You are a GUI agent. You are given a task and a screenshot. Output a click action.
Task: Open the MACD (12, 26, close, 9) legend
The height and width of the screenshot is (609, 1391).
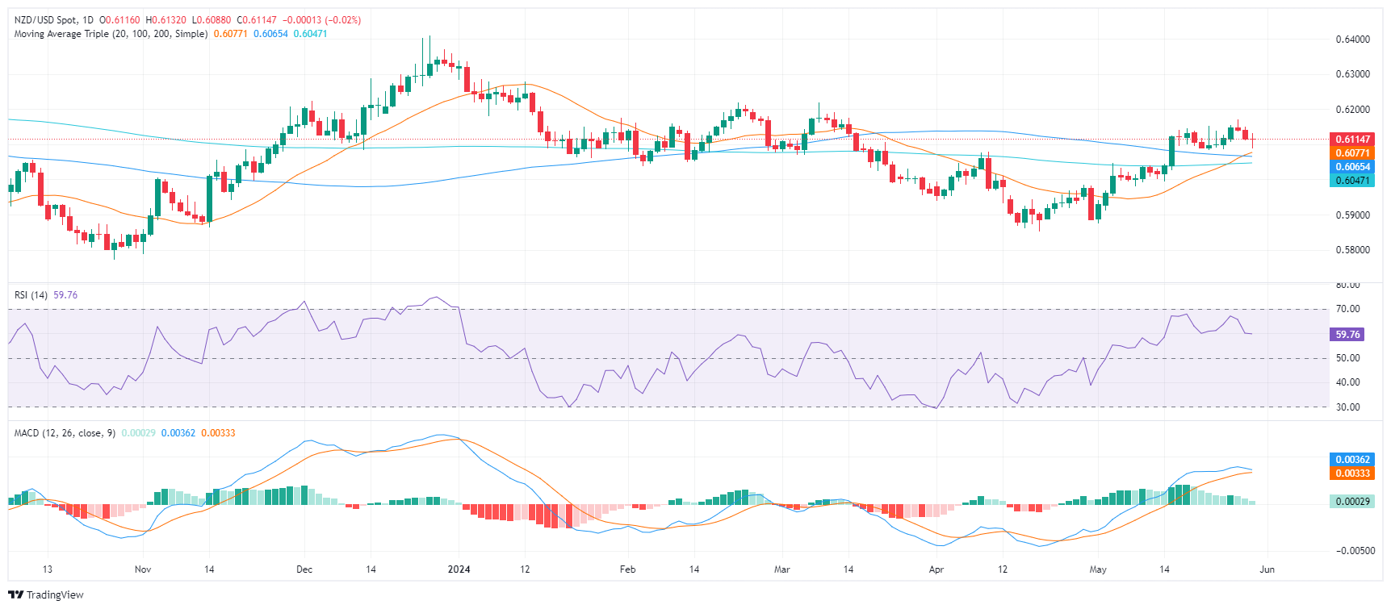[65, 433]
